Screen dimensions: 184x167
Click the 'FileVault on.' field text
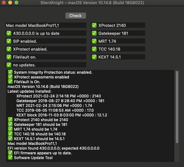(x=25, y=57)
